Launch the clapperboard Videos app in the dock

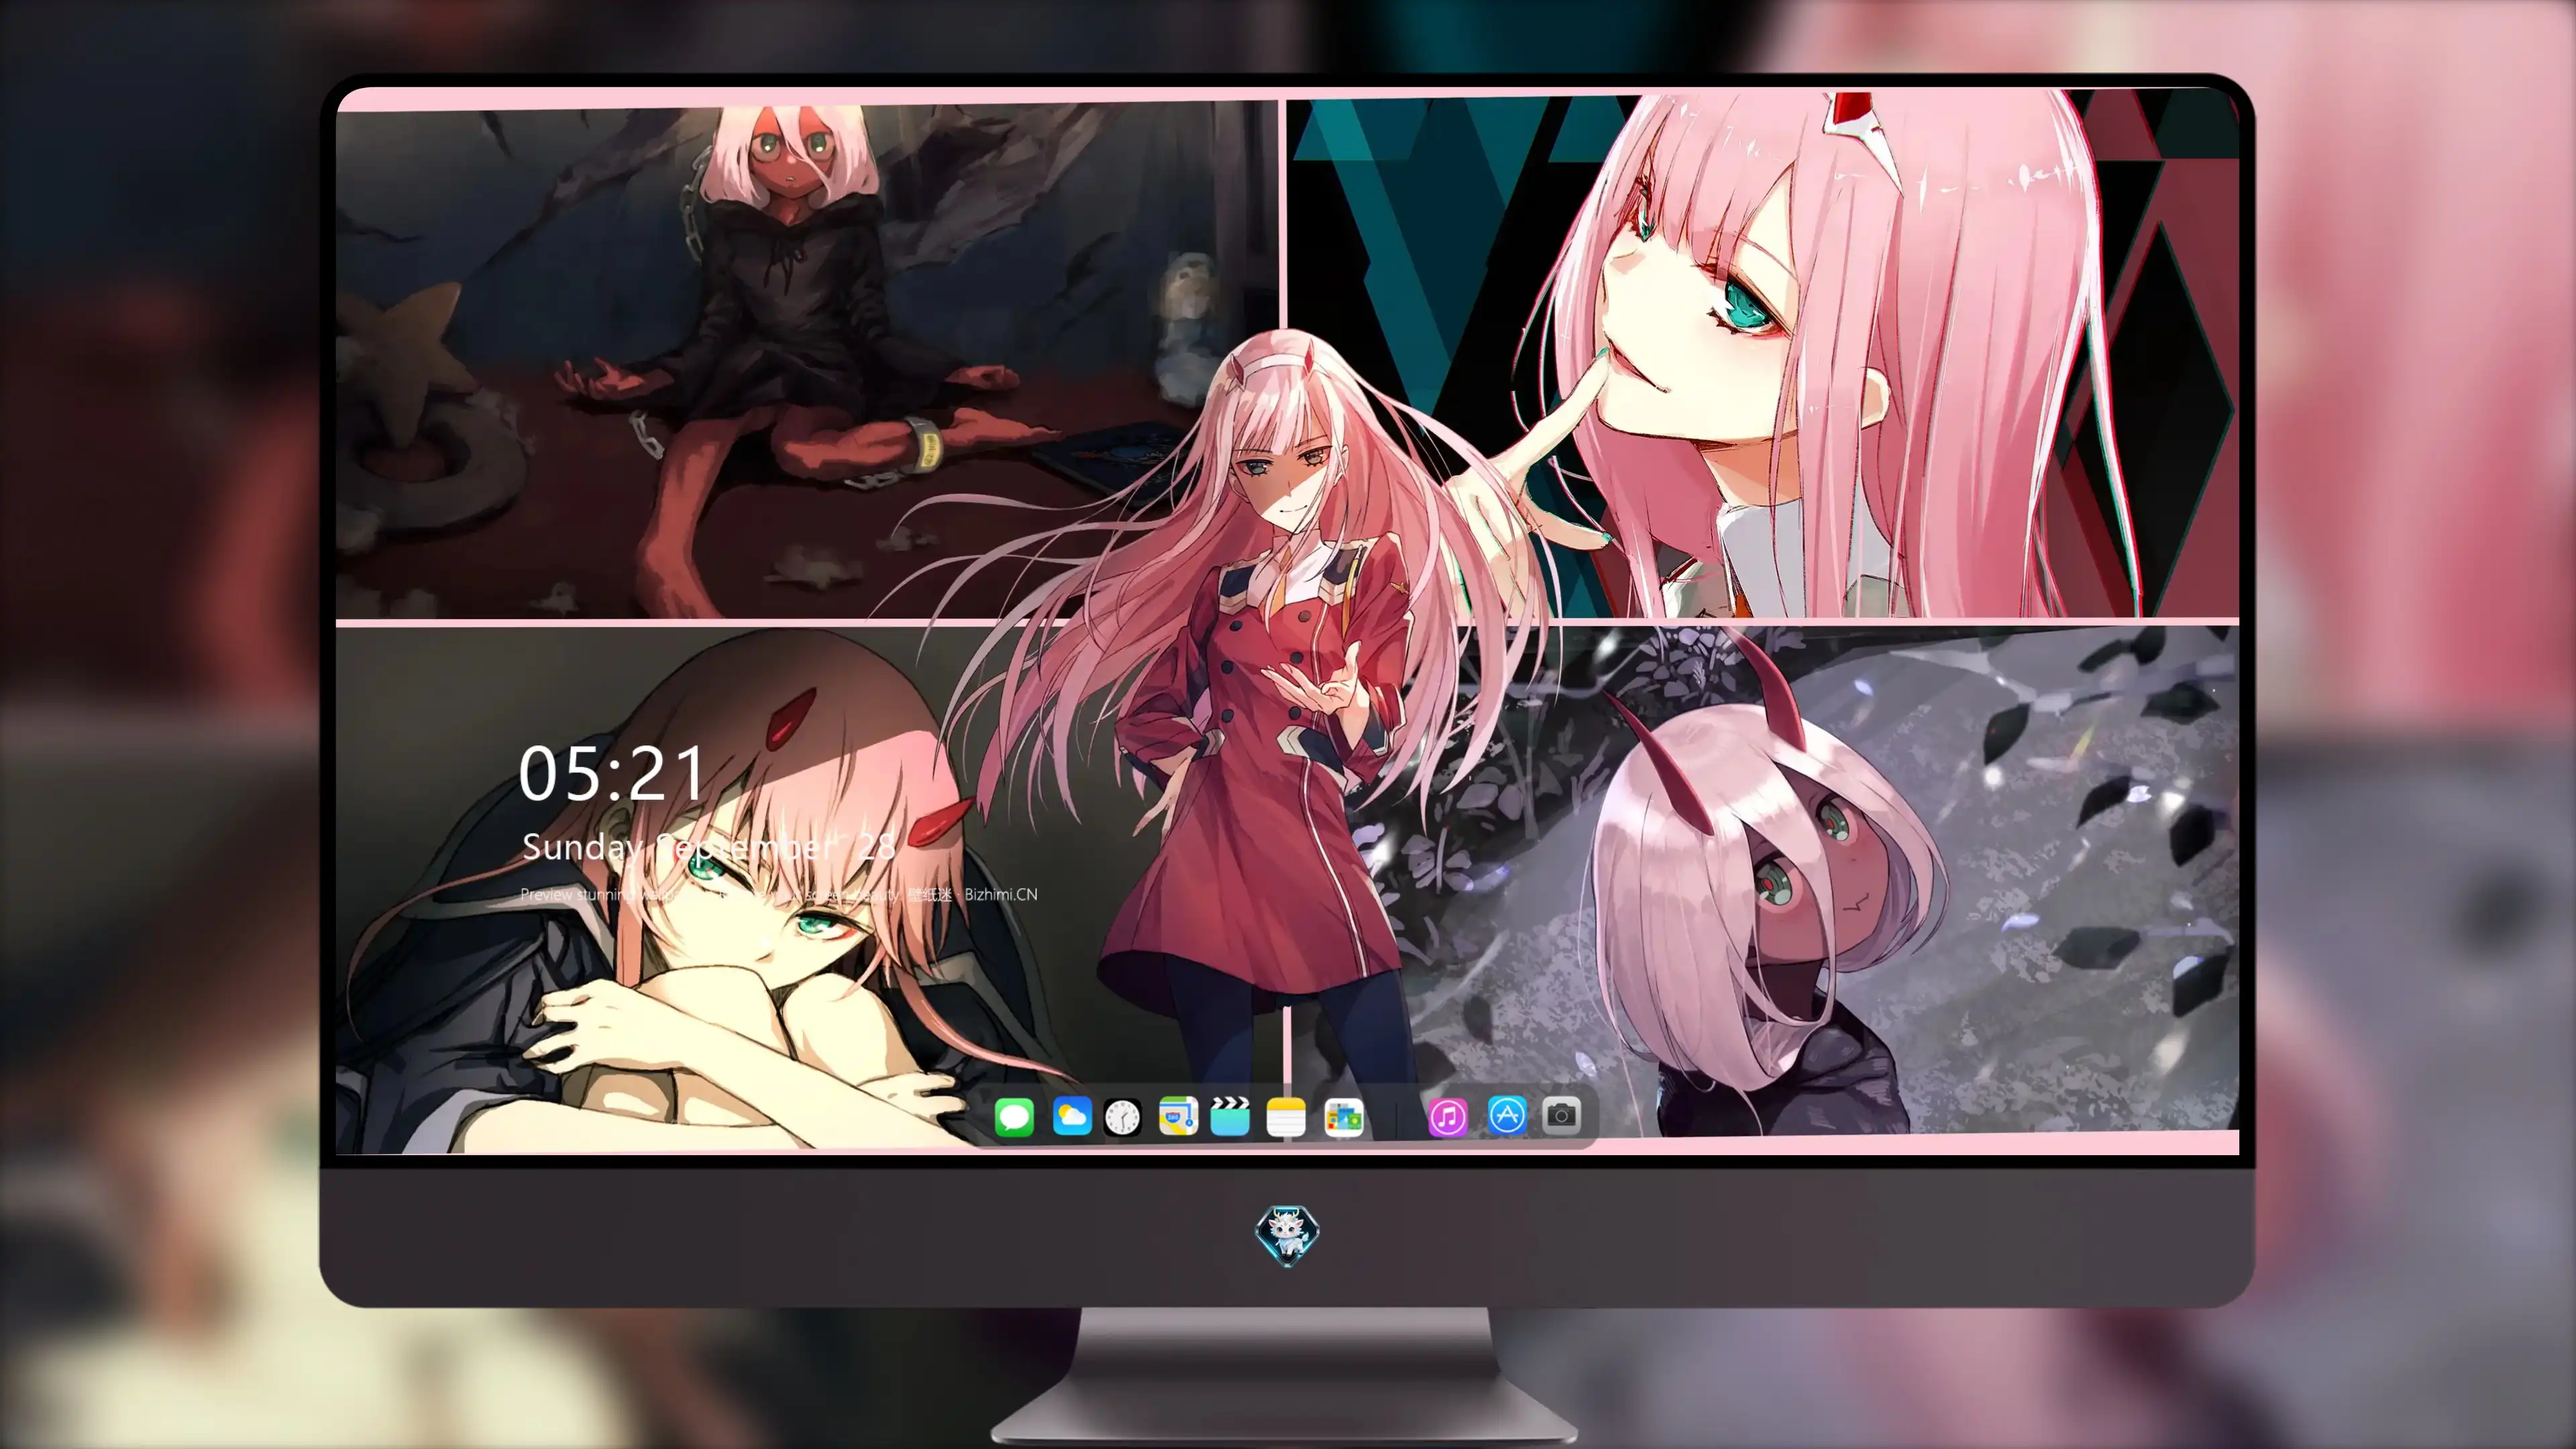pyautogui.click(x=1230, y=1116)
